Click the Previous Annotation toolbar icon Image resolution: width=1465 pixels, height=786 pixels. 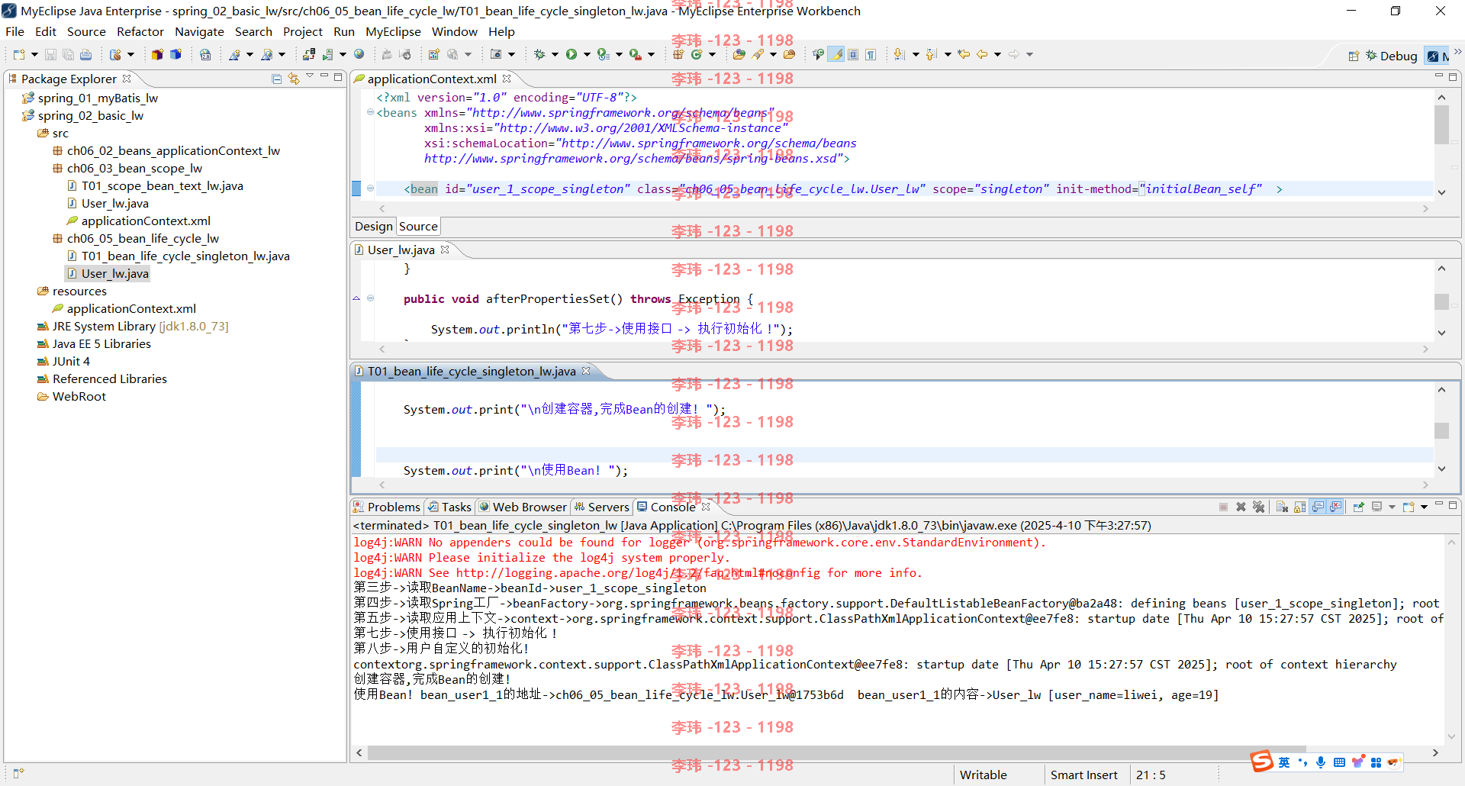[x=931, y=54]
